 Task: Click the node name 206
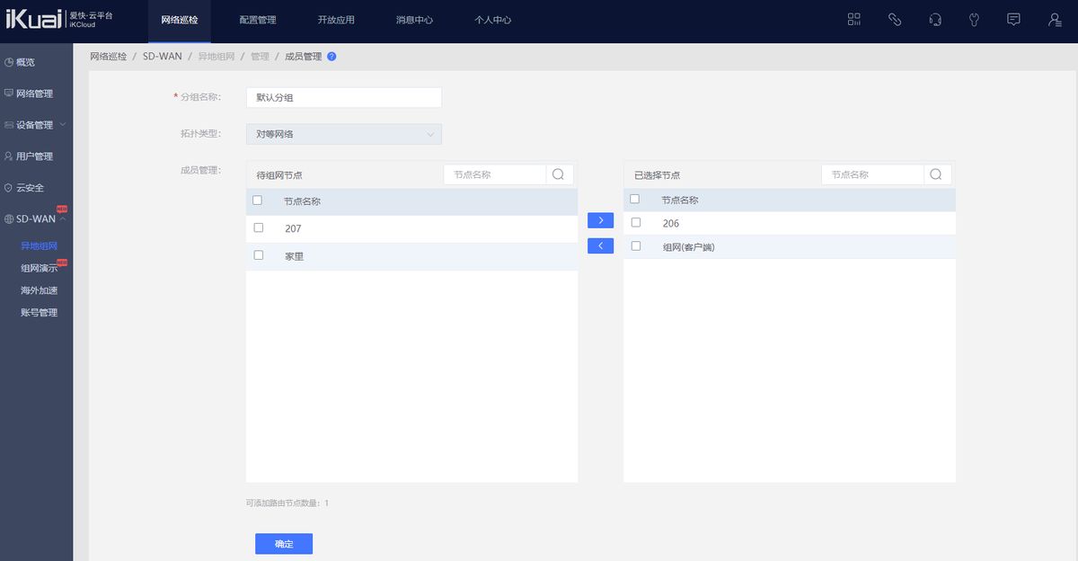coord(671,223)
